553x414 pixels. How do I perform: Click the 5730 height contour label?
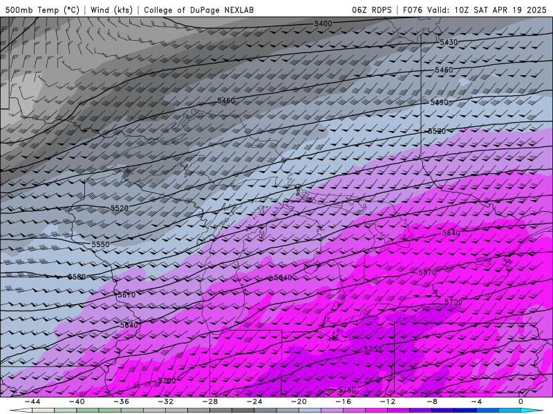point(373,349)
